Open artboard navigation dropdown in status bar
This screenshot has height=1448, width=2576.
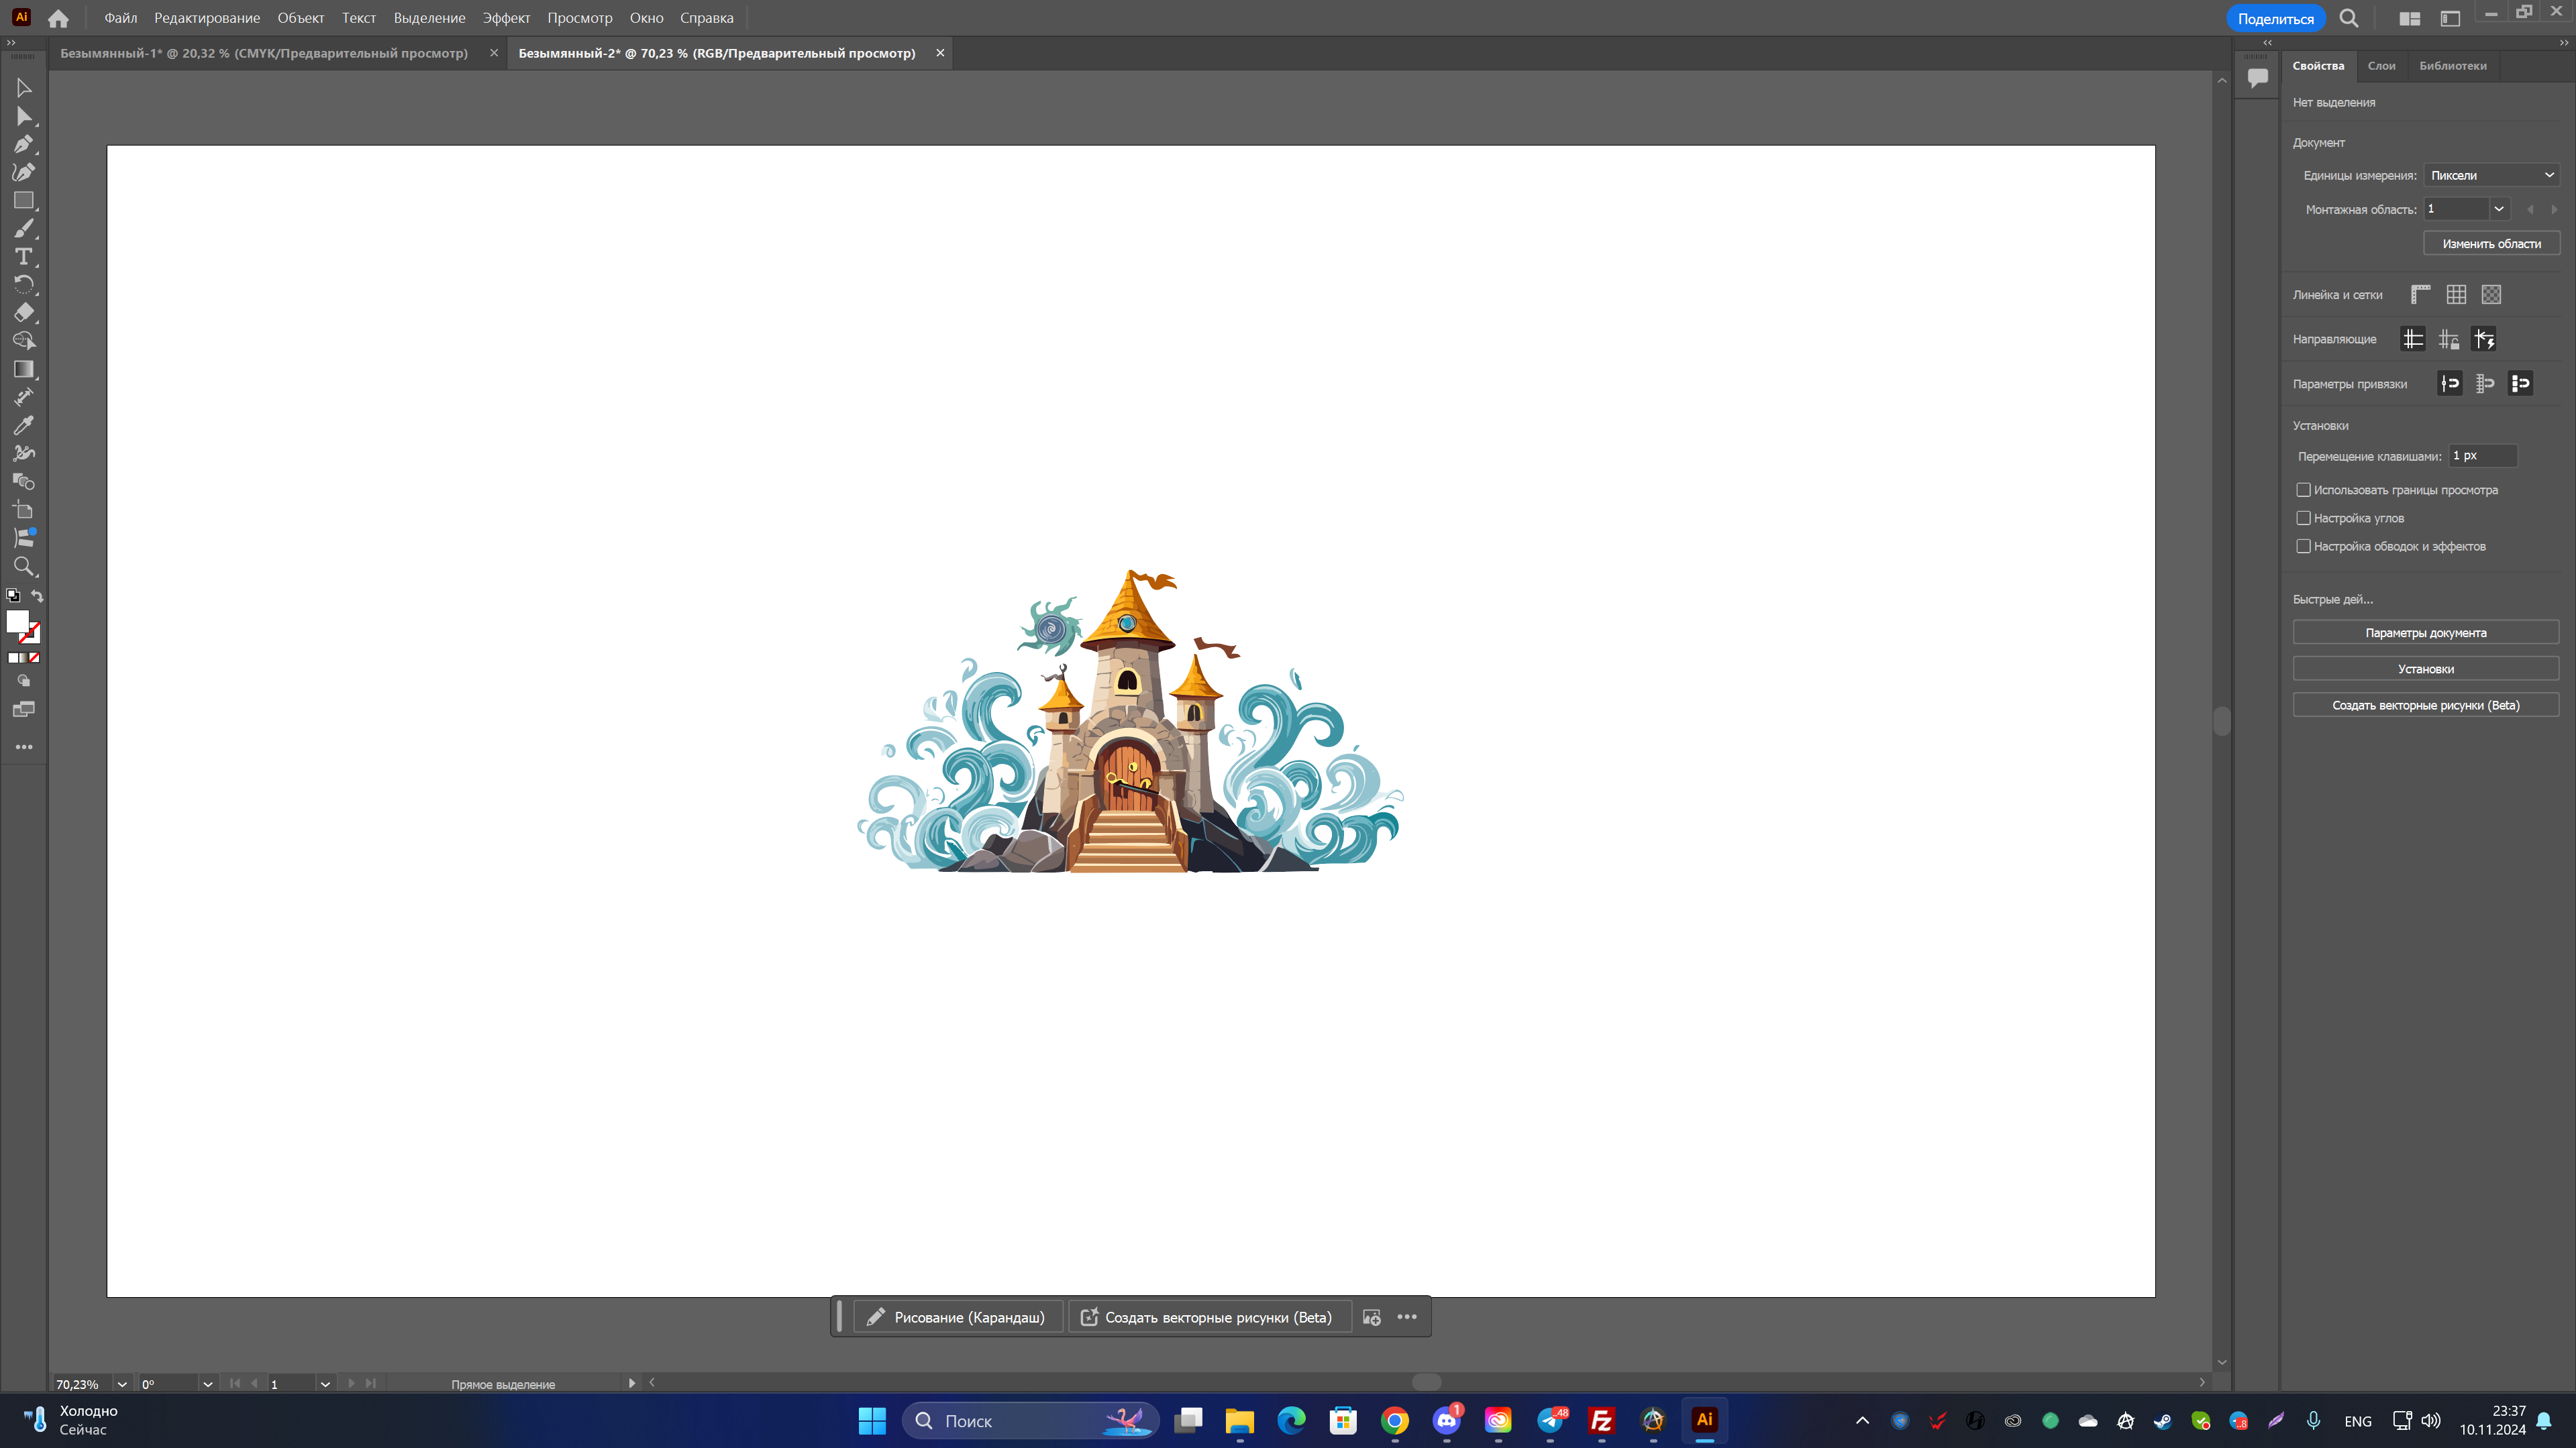coord(325,1384)
